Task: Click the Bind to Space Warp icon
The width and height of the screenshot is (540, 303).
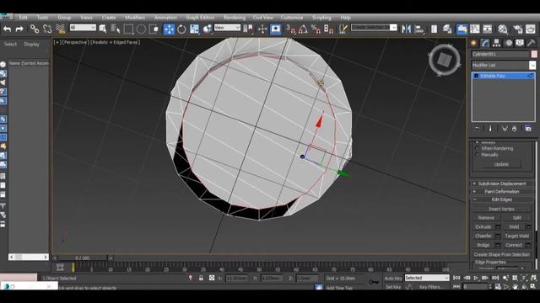Action: pos(61,29)
